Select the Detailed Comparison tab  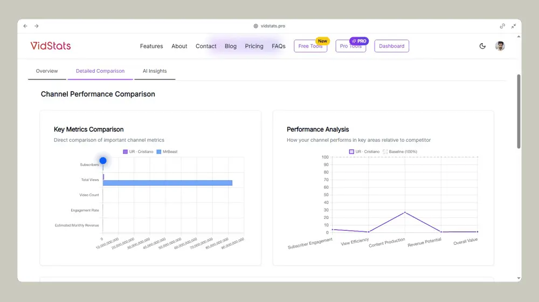click(x=100, y=71)
